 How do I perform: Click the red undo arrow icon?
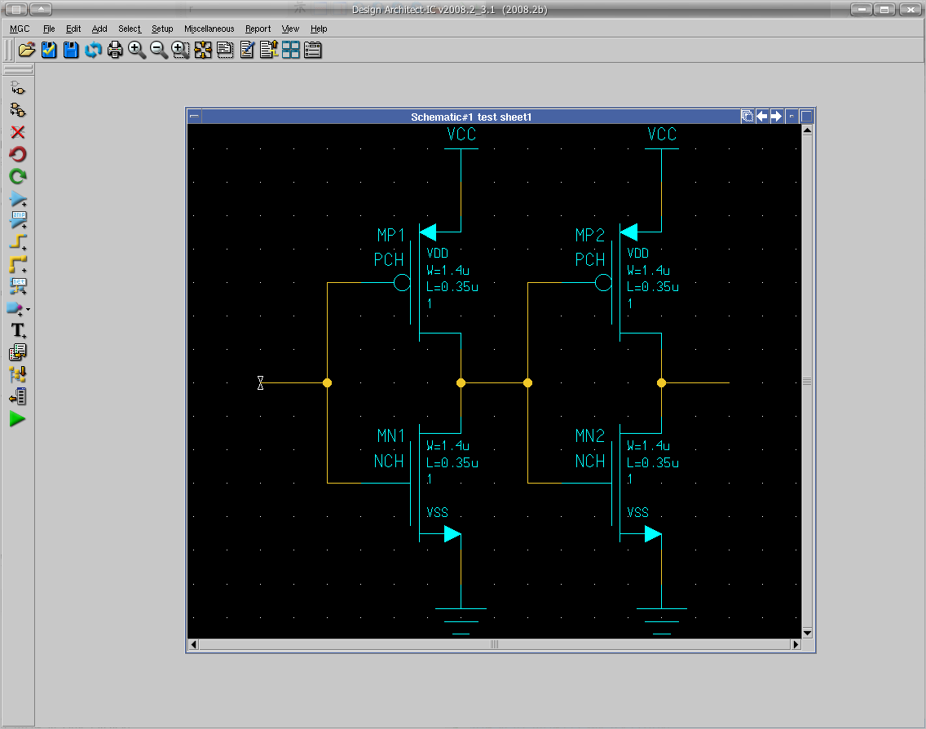(17, 154)
